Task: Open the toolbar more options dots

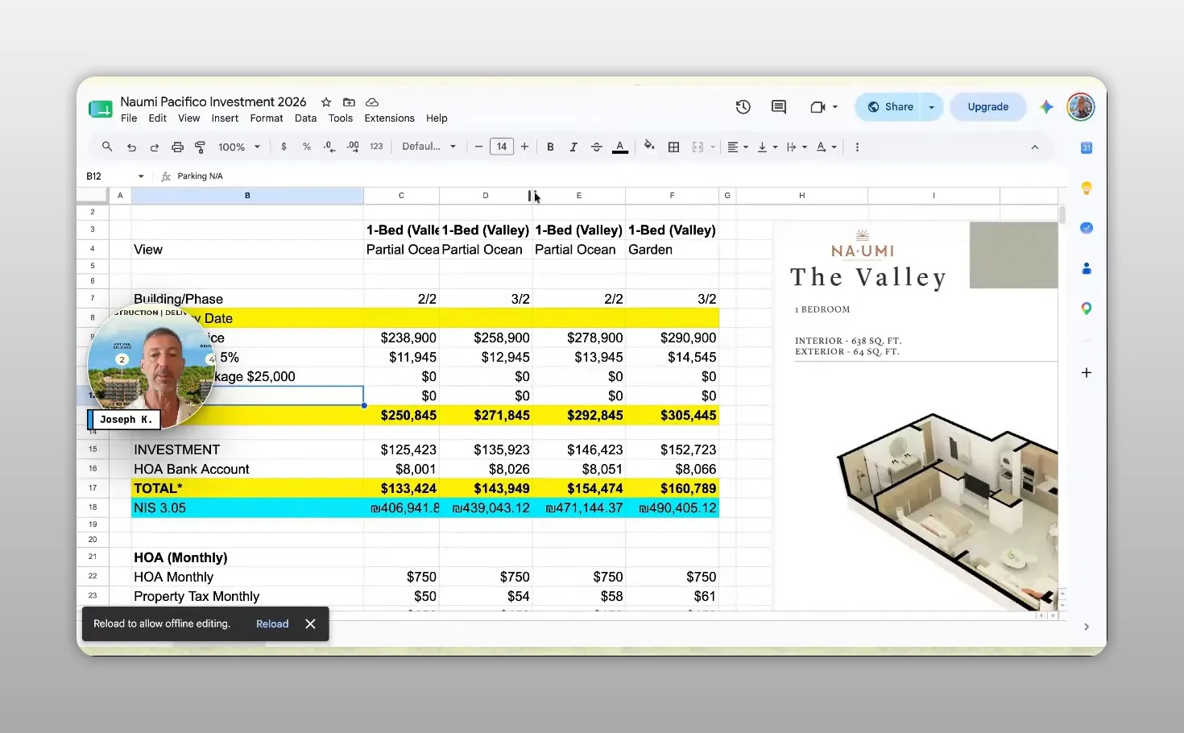Action: tap(857, 147)
